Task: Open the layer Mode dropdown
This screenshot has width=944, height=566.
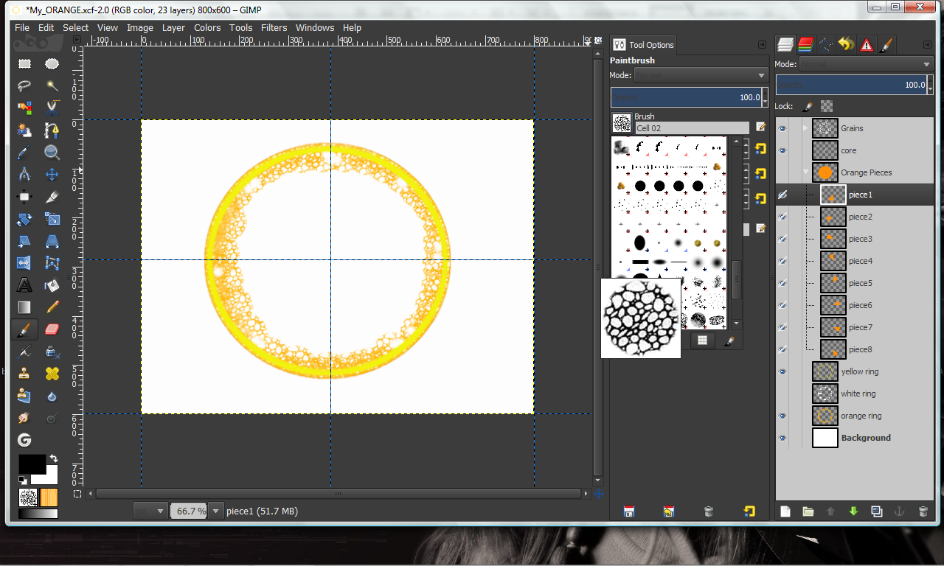Action: click(867, 64)
